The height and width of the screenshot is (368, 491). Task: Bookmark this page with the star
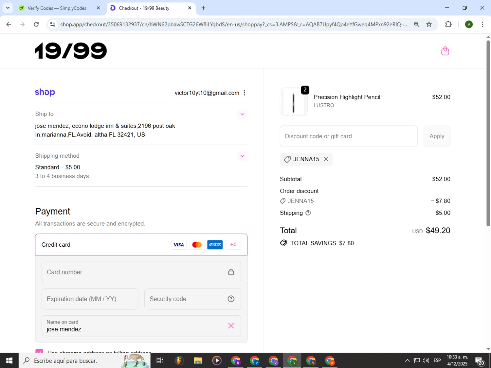(x=429, y=24)
